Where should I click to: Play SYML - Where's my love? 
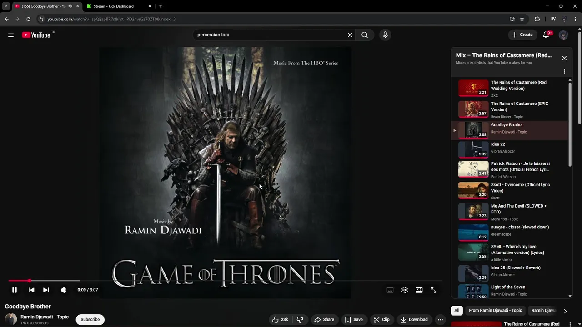[509, 253]
